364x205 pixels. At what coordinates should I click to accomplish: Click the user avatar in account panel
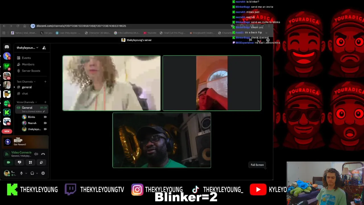[7, 173]
